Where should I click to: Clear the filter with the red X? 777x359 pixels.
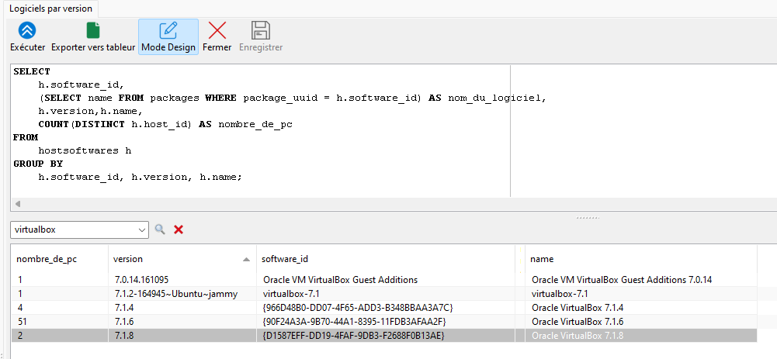click(179, 230)
